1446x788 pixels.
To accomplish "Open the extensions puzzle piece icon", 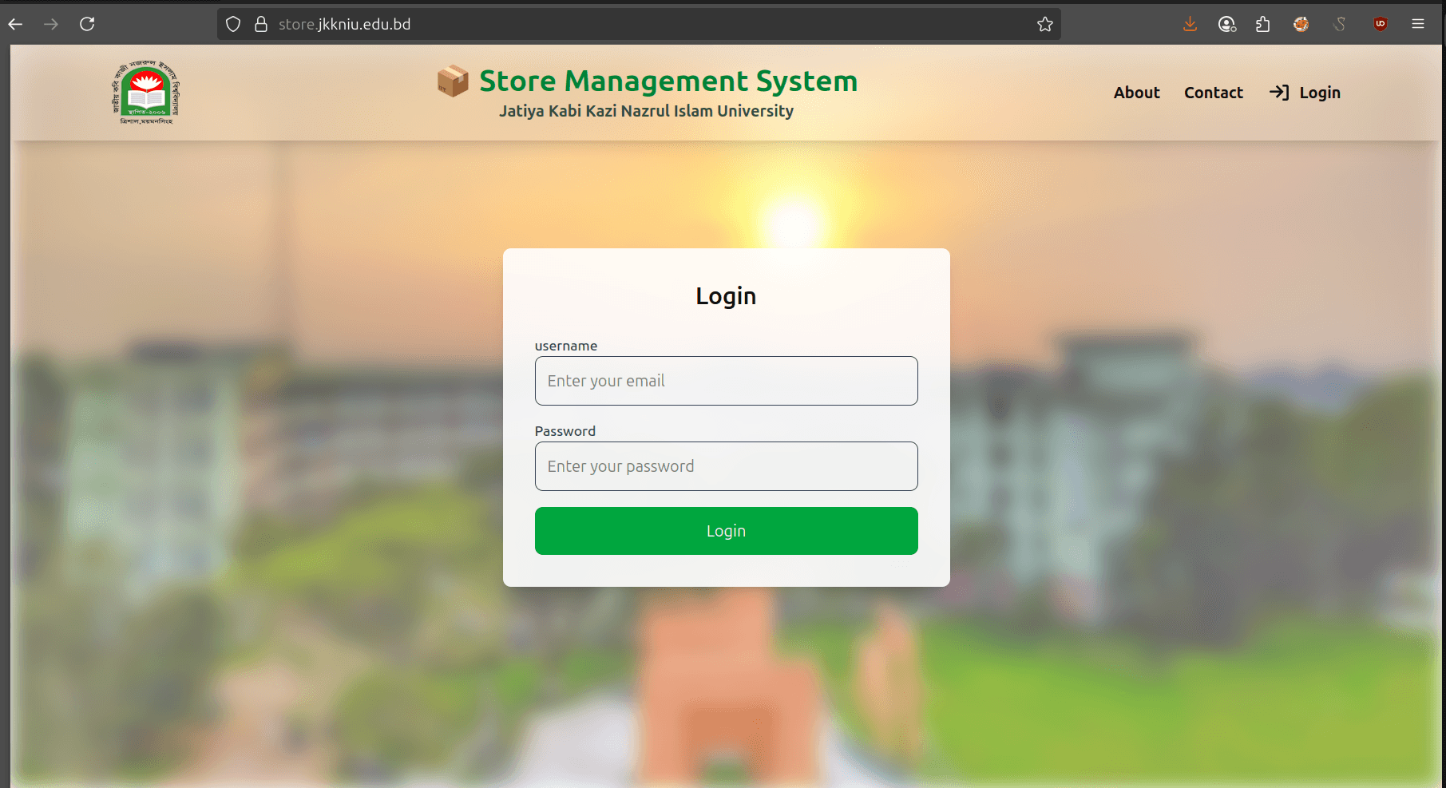I will pyautogui.click(x=1262, y=24).
